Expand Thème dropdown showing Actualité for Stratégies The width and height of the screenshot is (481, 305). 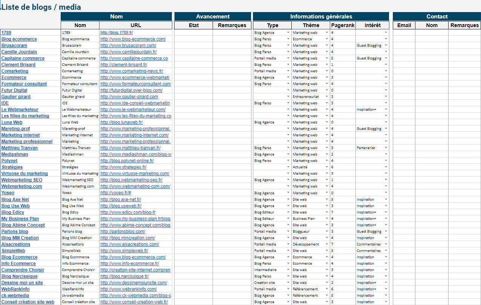click(x=327, y=167)
